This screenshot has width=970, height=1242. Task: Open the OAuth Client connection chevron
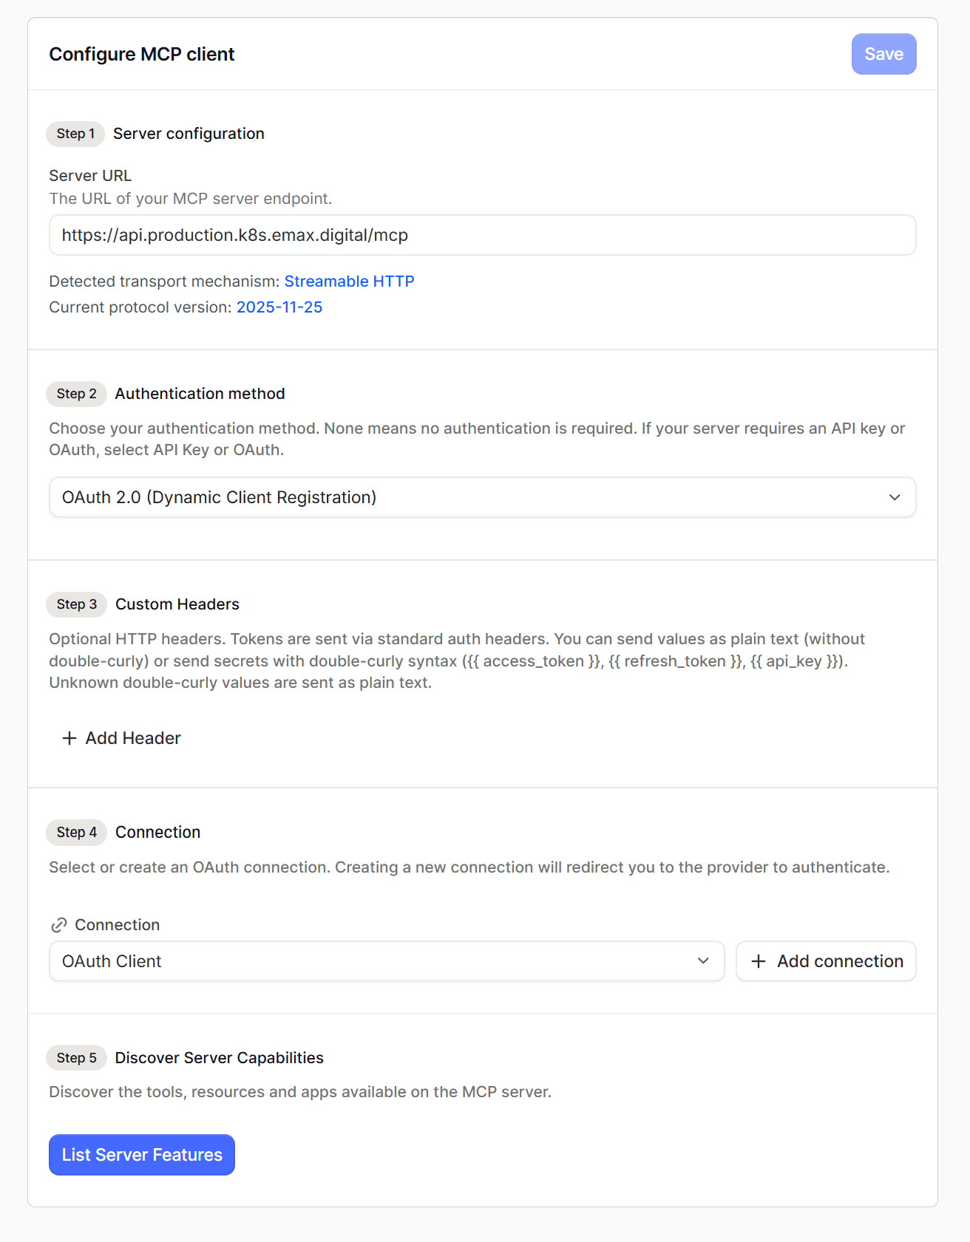click(x=703, y=961)
